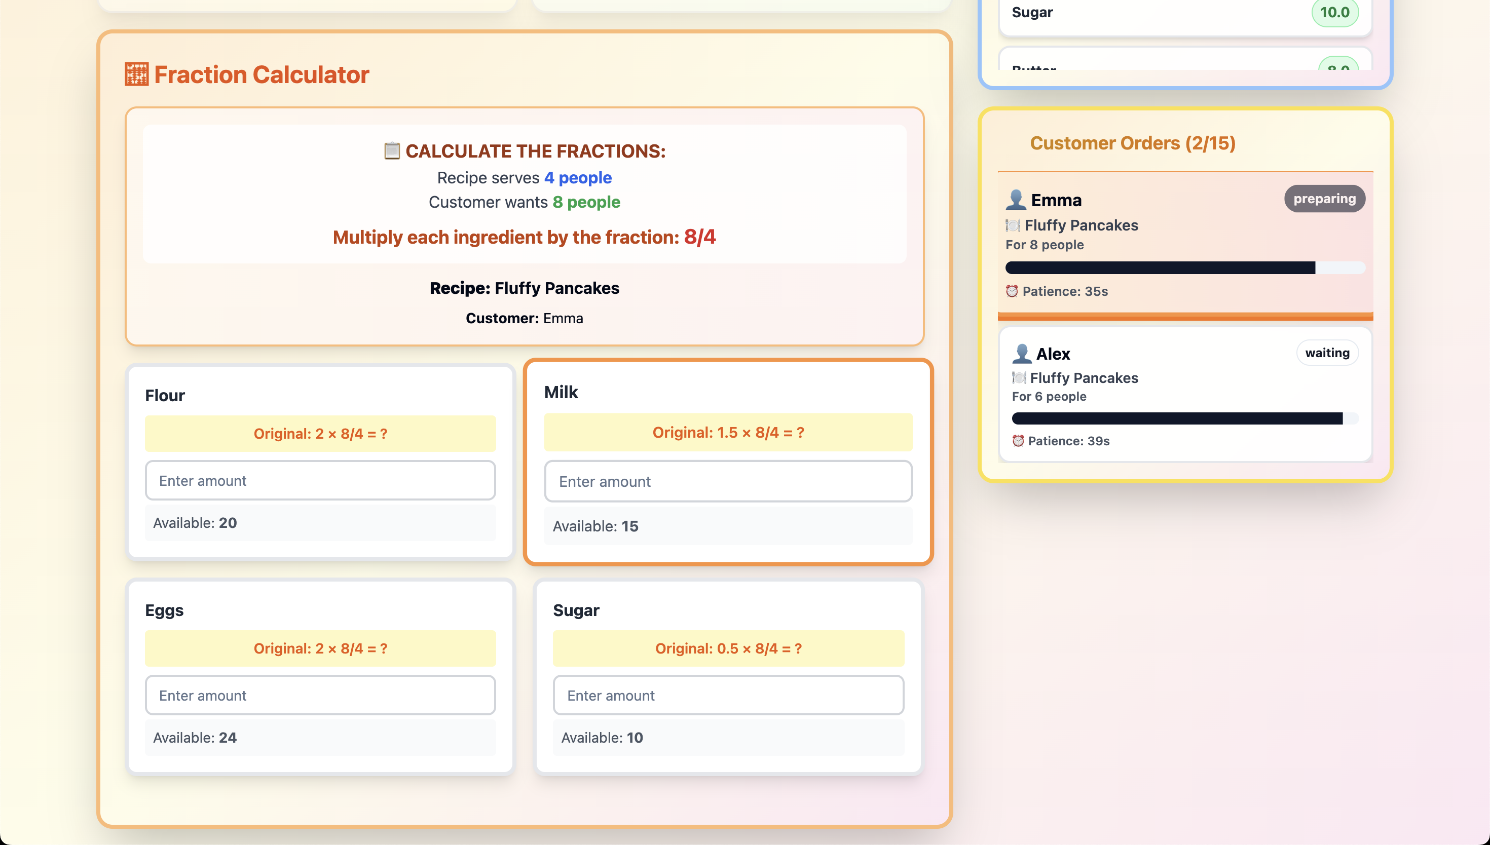
Task: Click the Milk original formula banner
Action: tap(728, 432)
